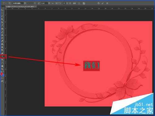Select the Brush tool
This screenshot has height=116, width=155.
pos(2,32)
